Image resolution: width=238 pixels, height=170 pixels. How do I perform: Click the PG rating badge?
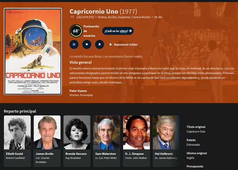click(x=72, y=17)
